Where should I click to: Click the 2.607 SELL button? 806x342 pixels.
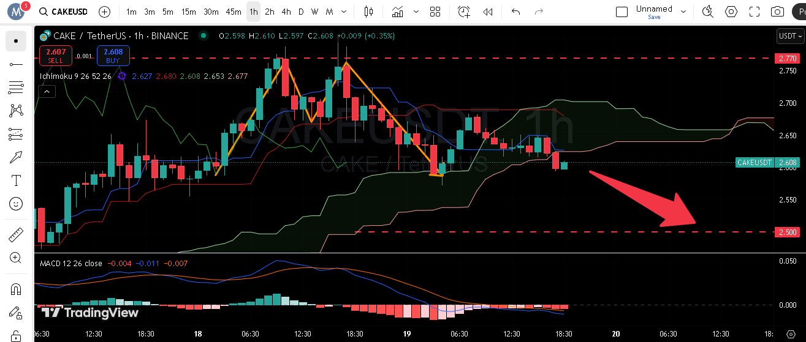[x=55, y=56]
